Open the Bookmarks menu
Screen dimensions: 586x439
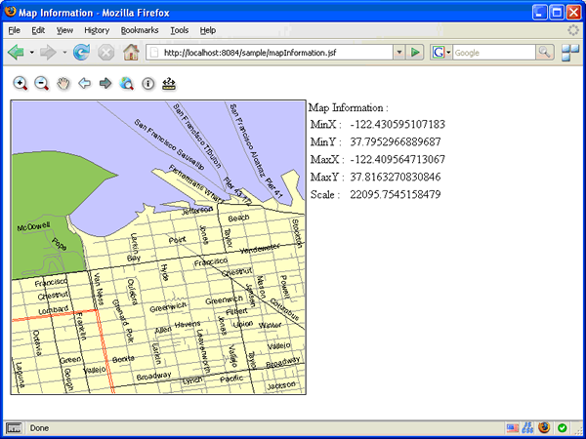(140, 30)
